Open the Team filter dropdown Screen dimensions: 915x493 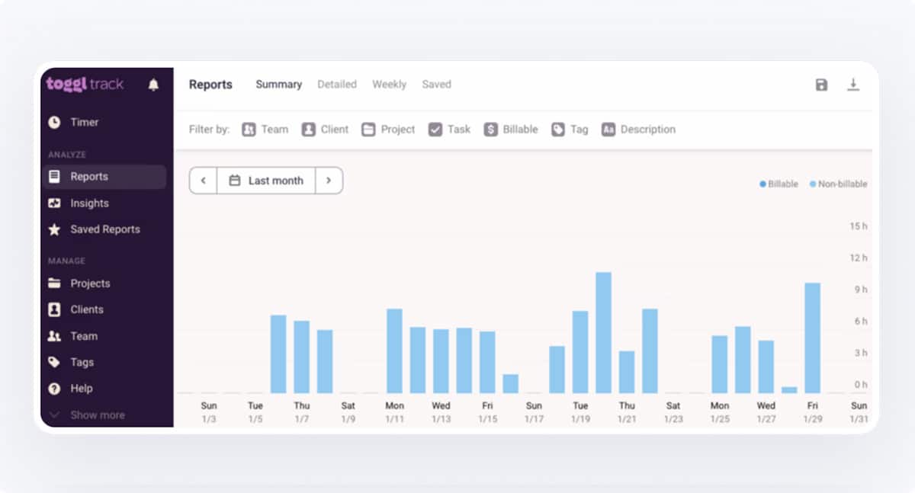pos(265,130)
